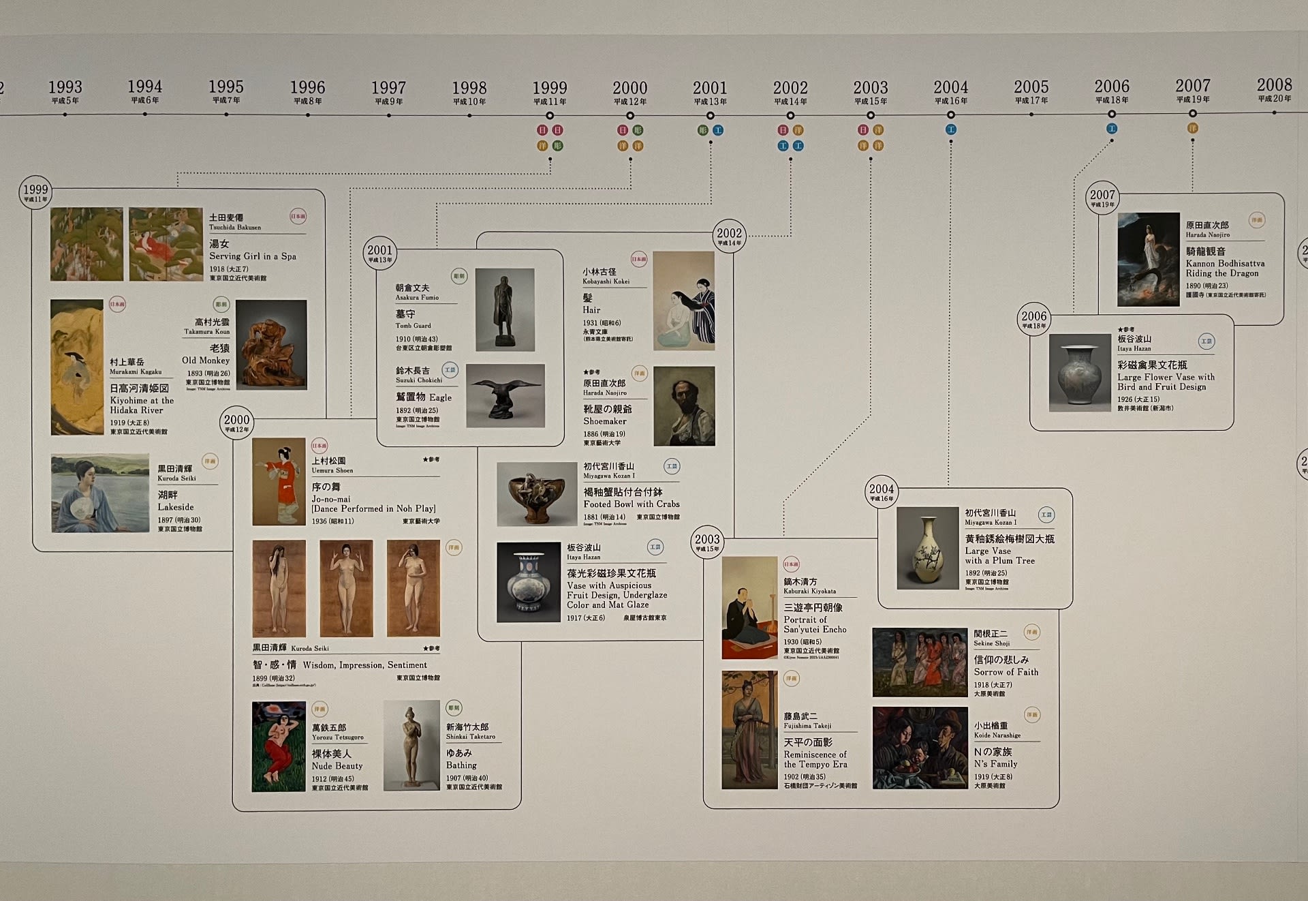Select year 1995 on the timeline
The height and width of the screenshot is (901, 1308).
click(226, 92)
